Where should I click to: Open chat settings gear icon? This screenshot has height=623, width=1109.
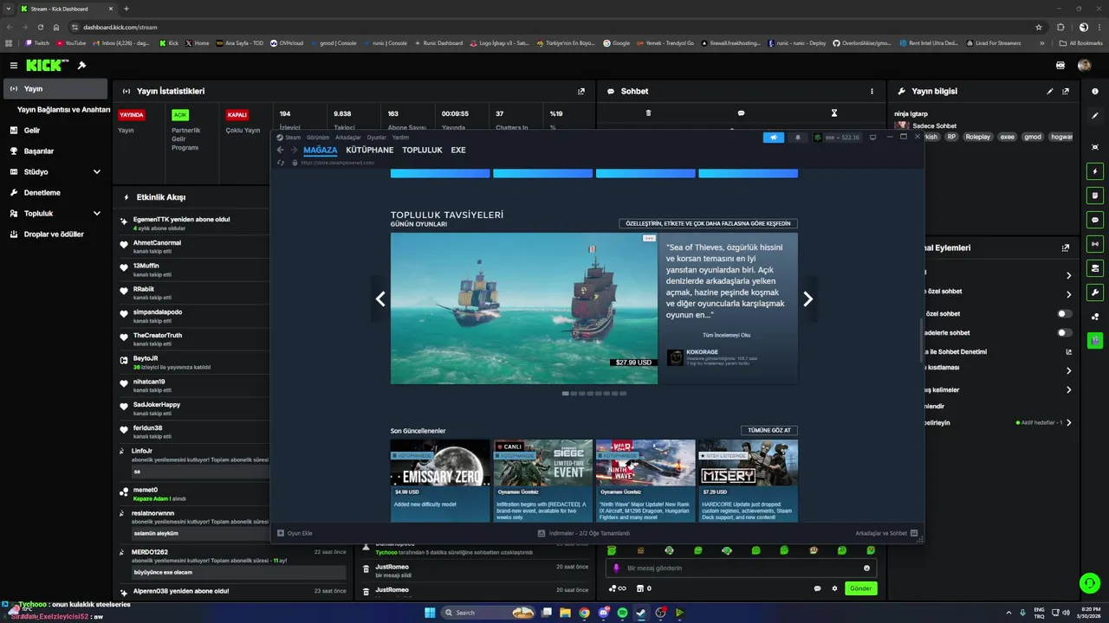click(834, 588)
